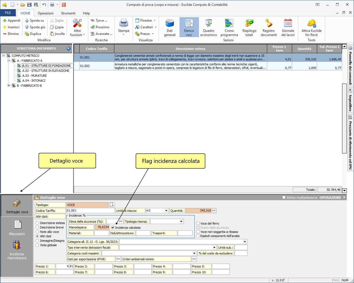Open the Strumenti ribbon tab

[x=68, y=13]
